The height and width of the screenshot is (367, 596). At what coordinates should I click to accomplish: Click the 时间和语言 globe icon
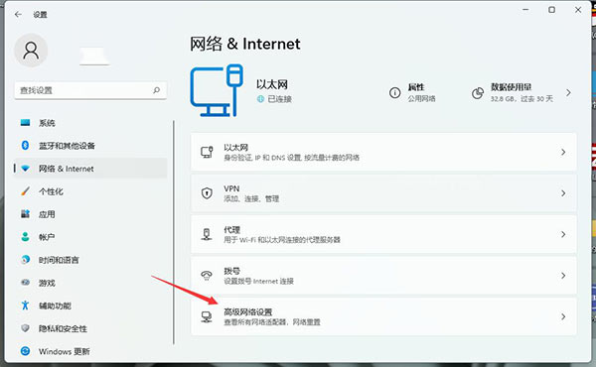coord(25,260)
